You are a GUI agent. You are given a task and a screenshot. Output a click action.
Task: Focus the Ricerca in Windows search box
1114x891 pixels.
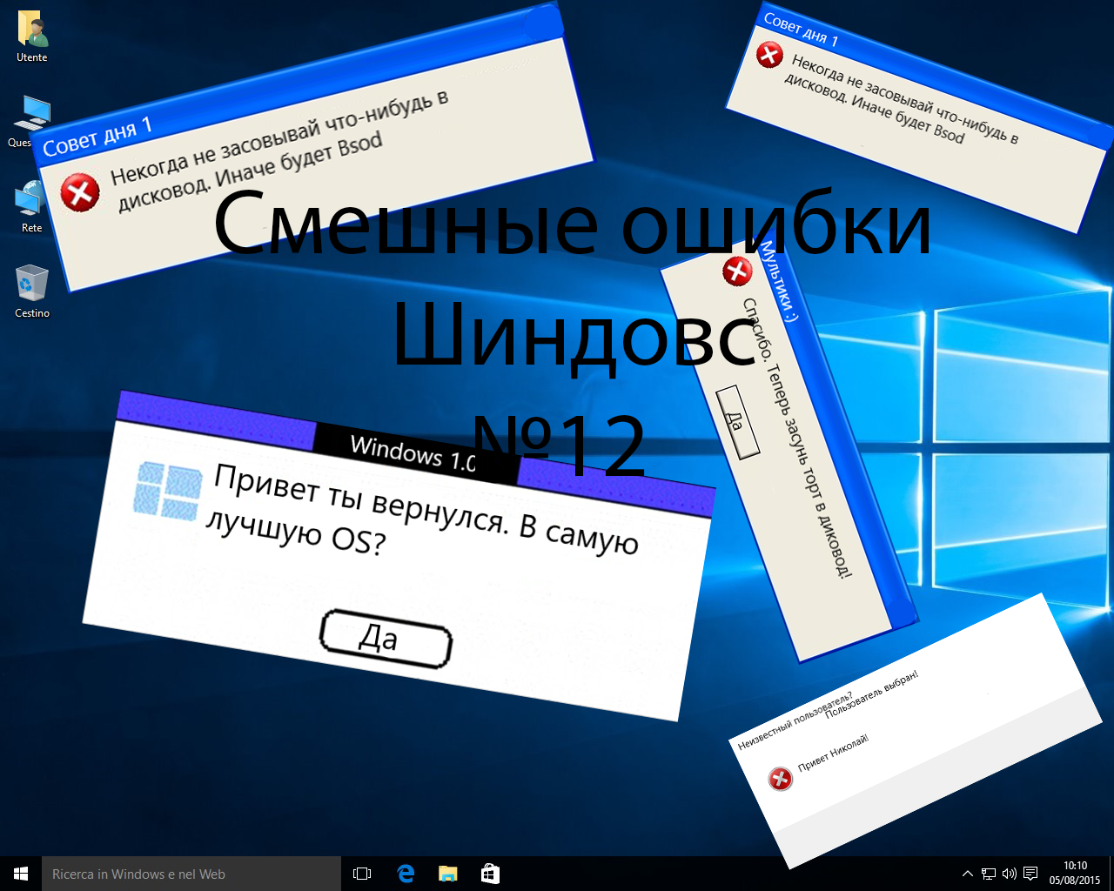[191, 874]
